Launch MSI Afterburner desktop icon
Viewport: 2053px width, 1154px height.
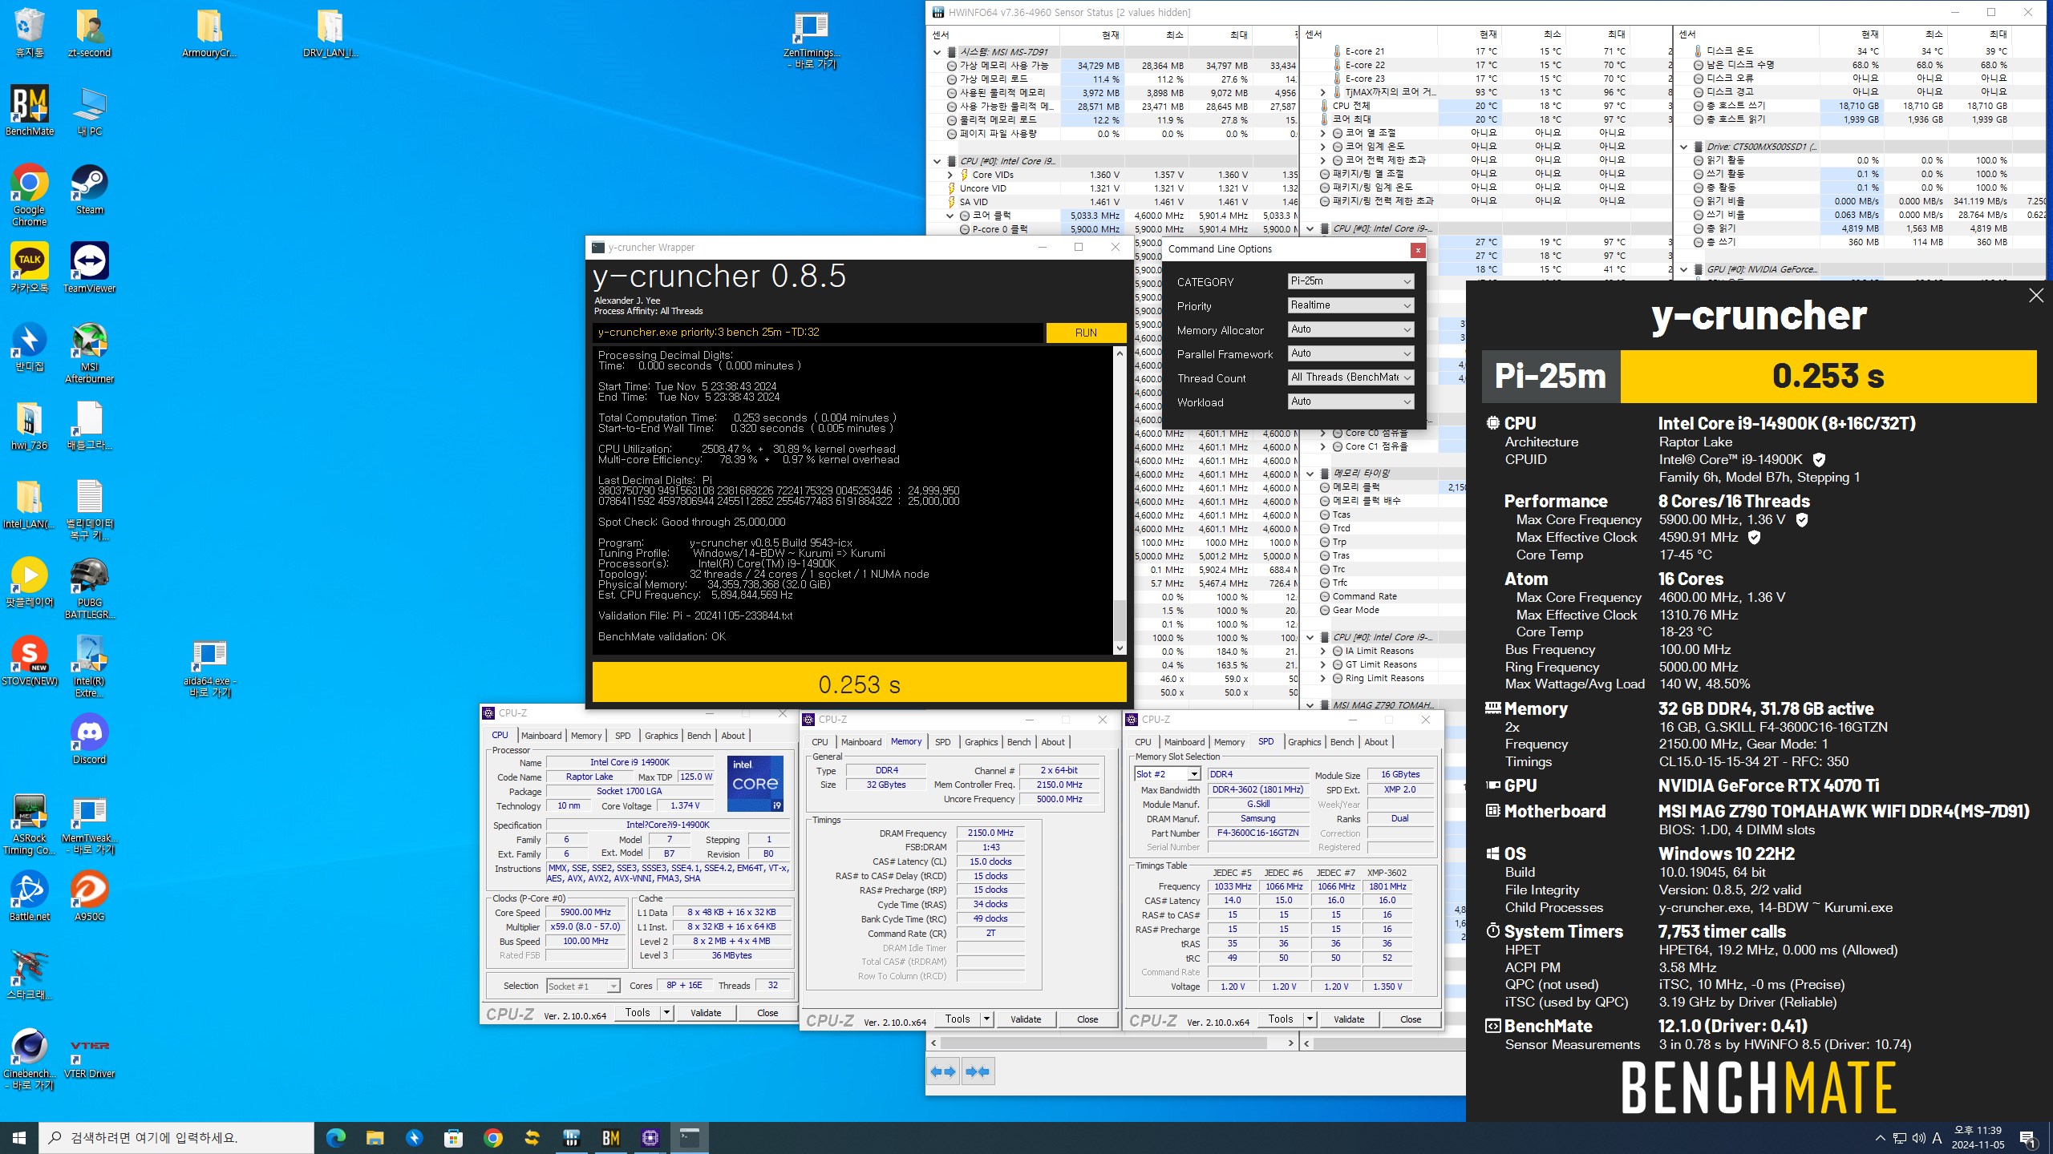[89, 352]
